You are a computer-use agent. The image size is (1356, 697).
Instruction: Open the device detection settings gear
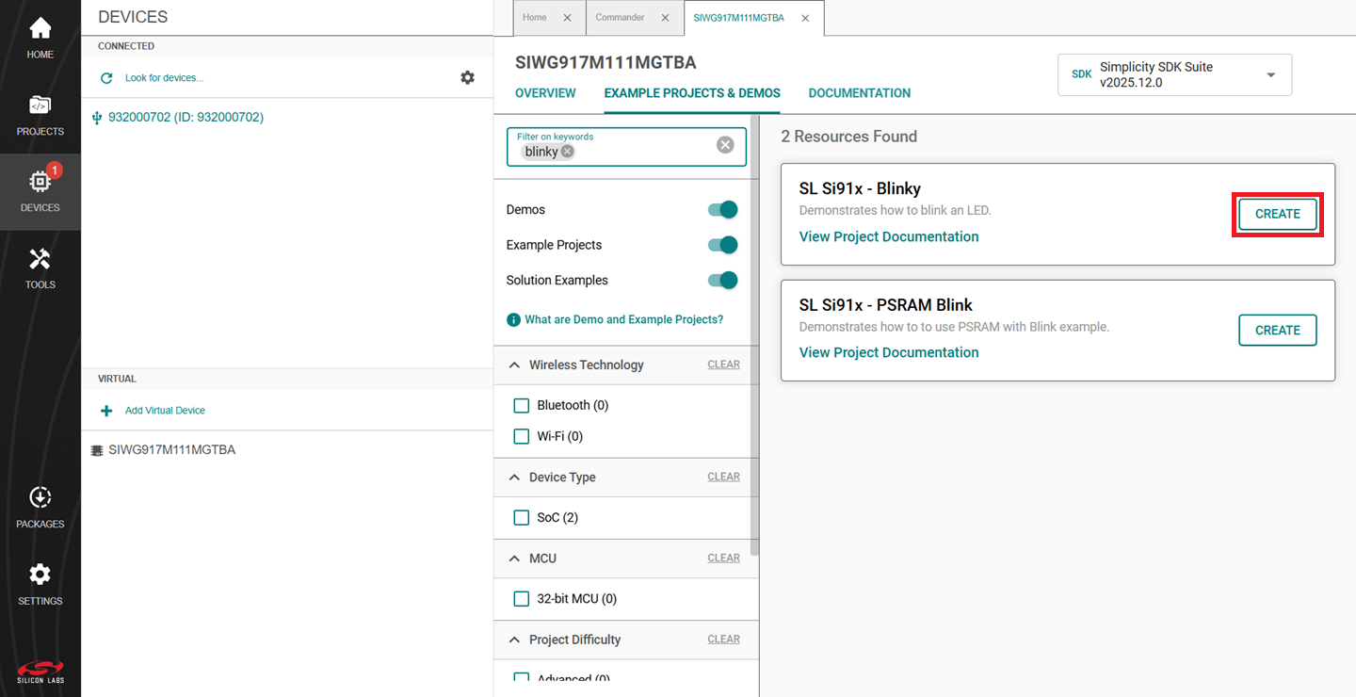click(467, 77)
